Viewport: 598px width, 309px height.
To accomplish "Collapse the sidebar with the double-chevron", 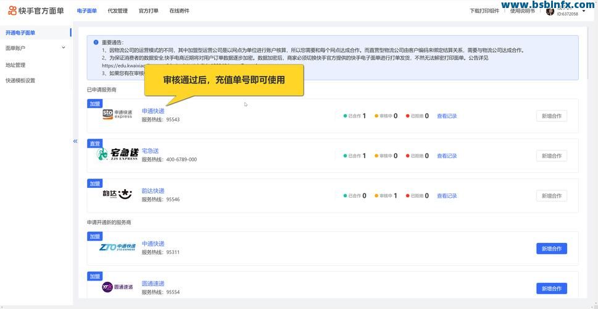I will pos(75,142).
